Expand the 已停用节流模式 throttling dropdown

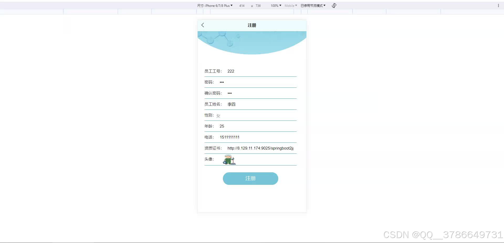point(313,5)
